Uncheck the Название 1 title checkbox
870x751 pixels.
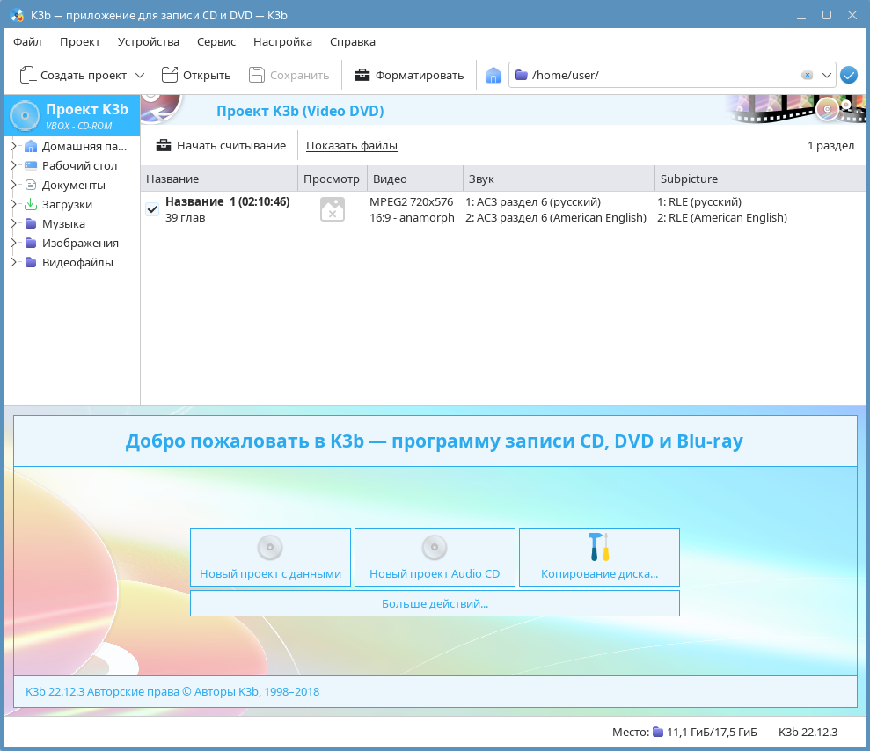coord(152,209)
